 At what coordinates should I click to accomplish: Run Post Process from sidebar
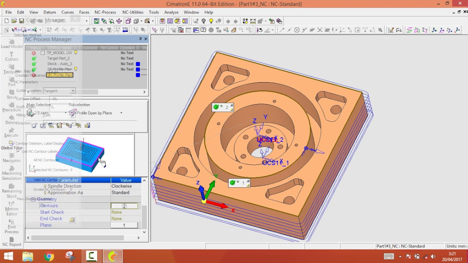(12, 226)
